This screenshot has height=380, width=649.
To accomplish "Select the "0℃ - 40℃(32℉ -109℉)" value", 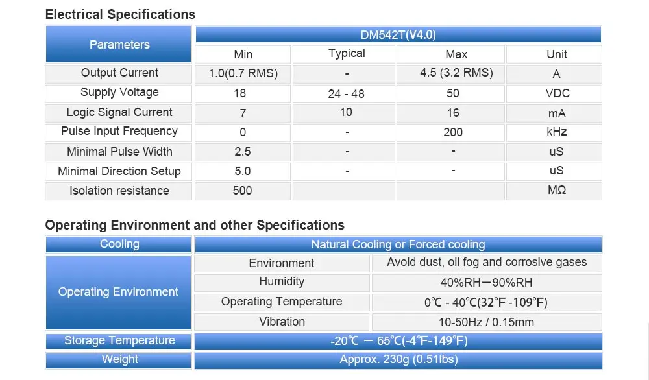I will pyautogui.click(x=487, y=303).
